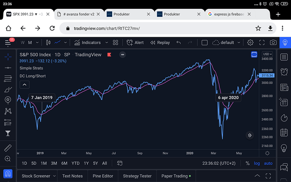The image size is (291, 182).
Task: Select the W weekly interval
Action: 23,43
